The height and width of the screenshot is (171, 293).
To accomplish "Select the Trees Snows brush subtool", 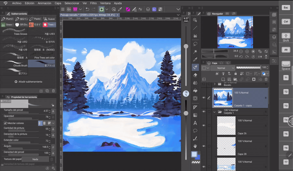I will click(x=14, y=32).
